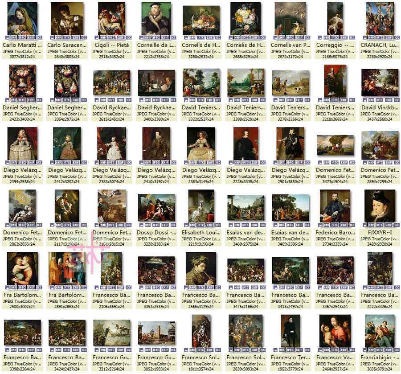Click the XMP badge under David Ryckaert 3615x2451 image

[103, 100]
